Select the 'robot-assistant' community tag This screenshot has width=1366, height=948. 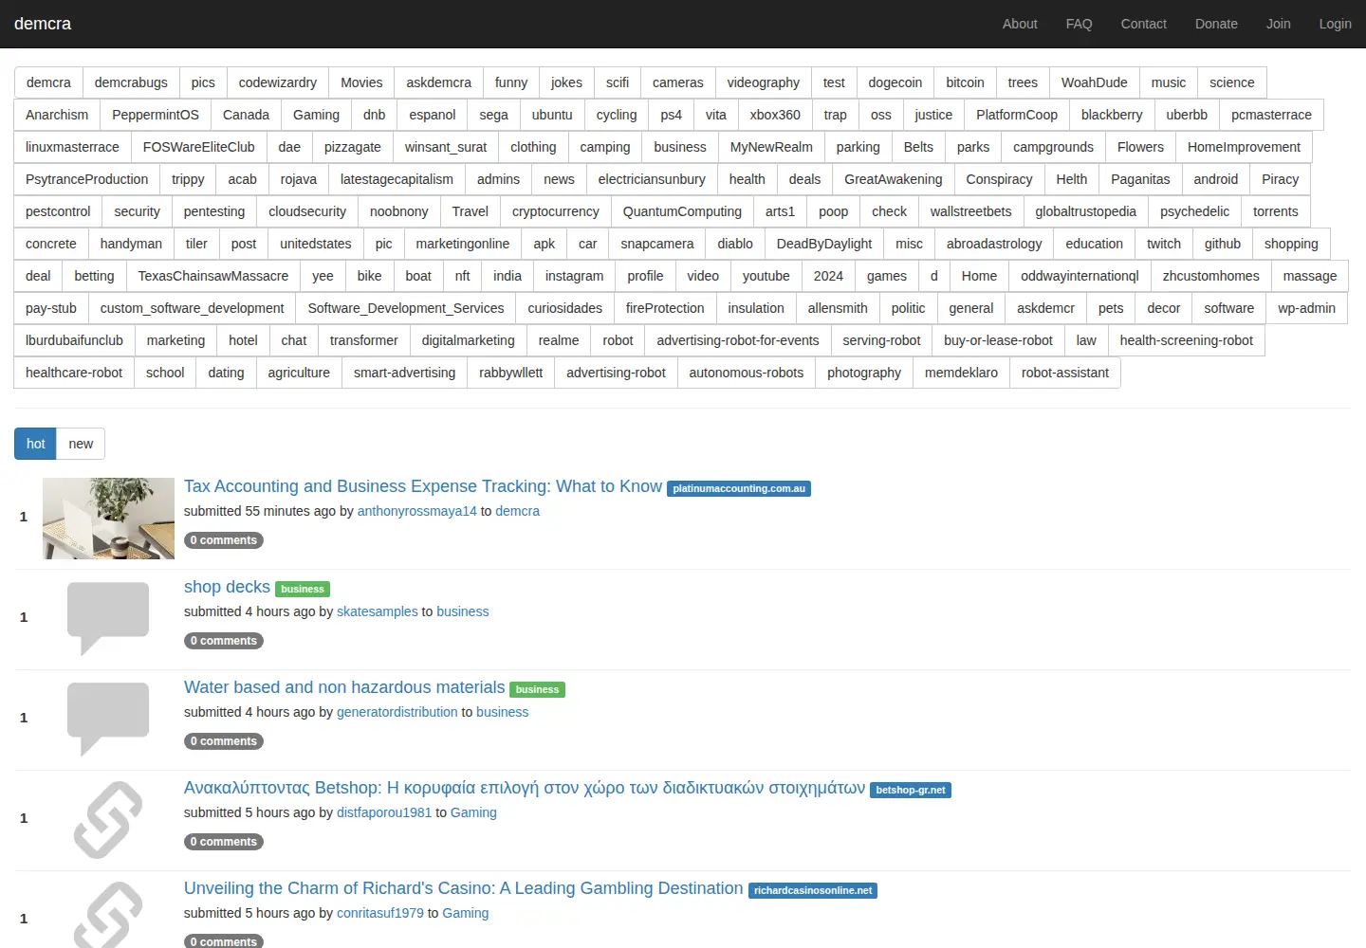[x=1065, y=373]
